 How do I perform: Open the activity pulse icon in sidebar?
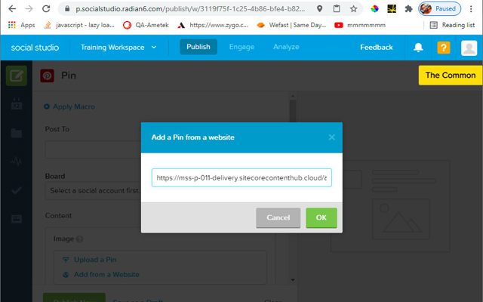point(17,161)
